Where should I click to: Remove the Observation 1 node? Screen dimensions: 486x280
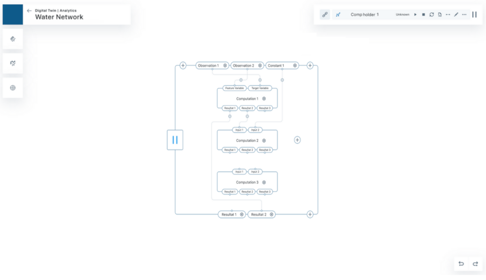(x=225, y=65)
